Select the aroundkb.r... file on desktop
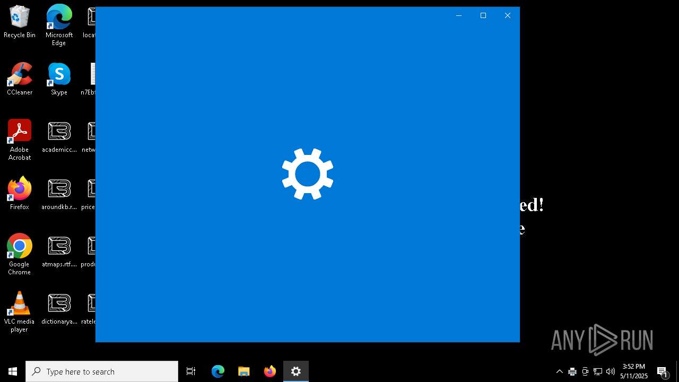 (x=59, y=194)
